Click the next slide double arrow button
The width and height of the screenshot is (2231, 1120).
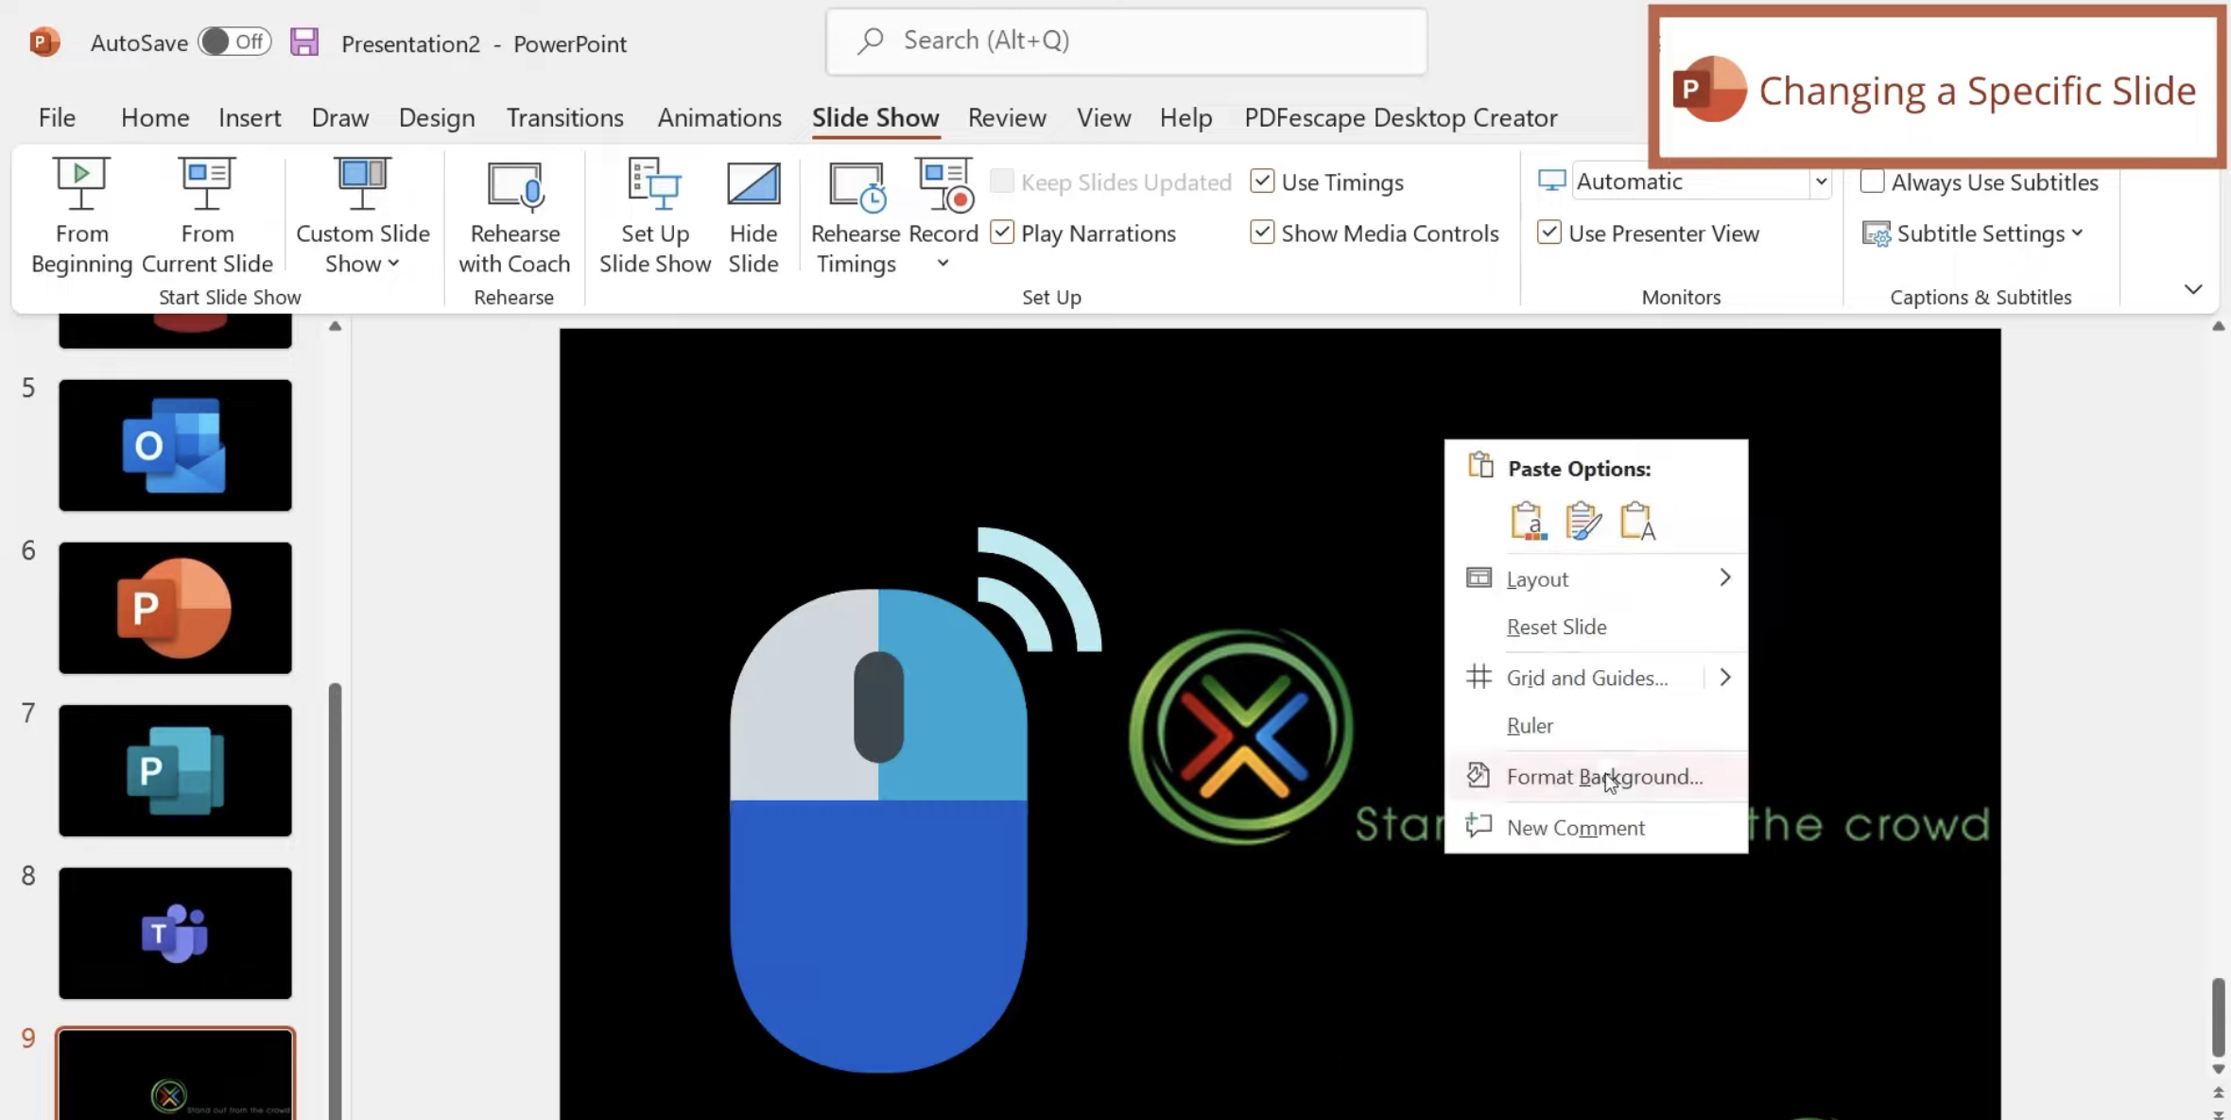coord(2218,1113)
